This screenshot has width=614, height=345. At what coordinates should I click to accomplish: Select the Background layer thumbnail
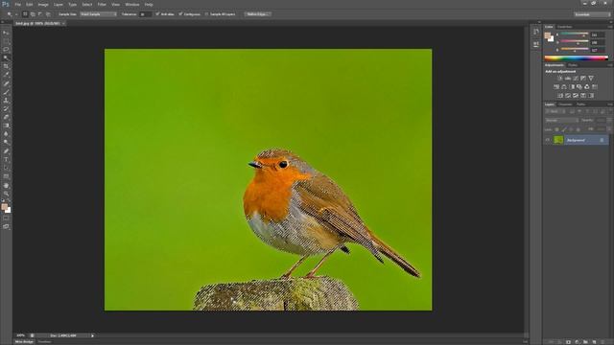tap(558, 140)
